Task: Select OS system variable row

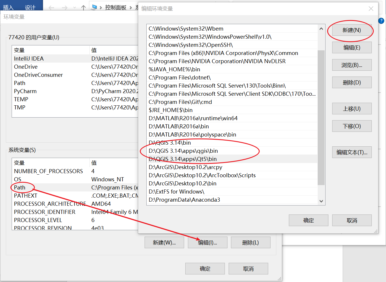Action: pyautogui.click(x=75, y=179)
